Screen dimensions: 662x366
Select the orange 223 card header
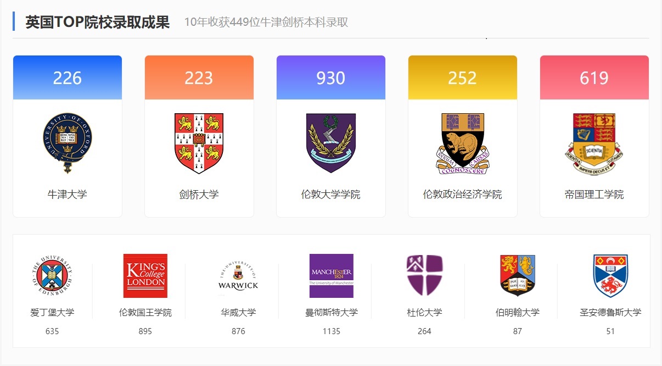pos(199,77)
